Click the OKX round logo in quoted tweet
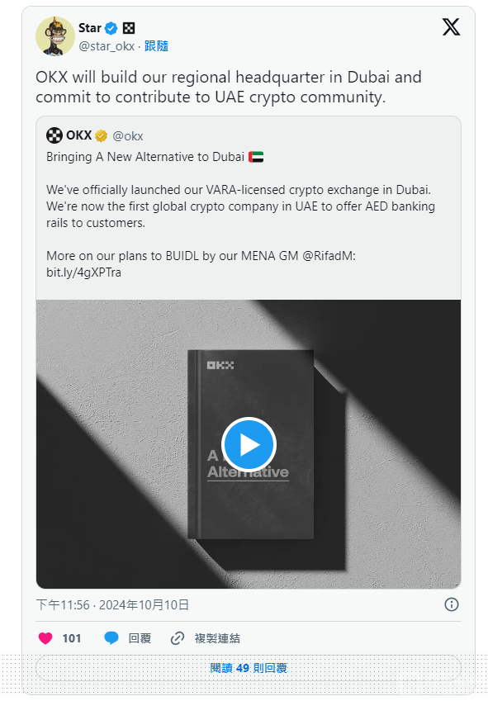Image resolution: width=488 pixels, height=701 pixels. 54,135
